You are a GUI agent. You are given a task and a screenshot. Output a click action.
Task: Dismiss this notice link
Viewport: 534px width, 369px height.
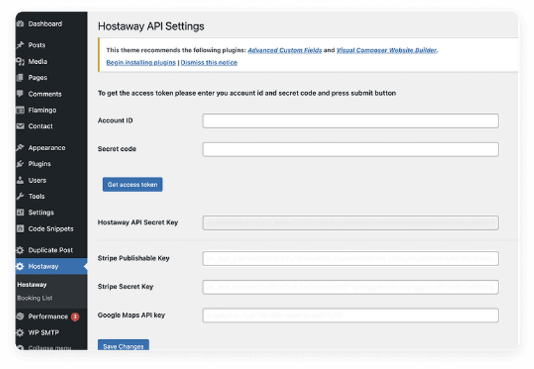(x=209, y=63)
